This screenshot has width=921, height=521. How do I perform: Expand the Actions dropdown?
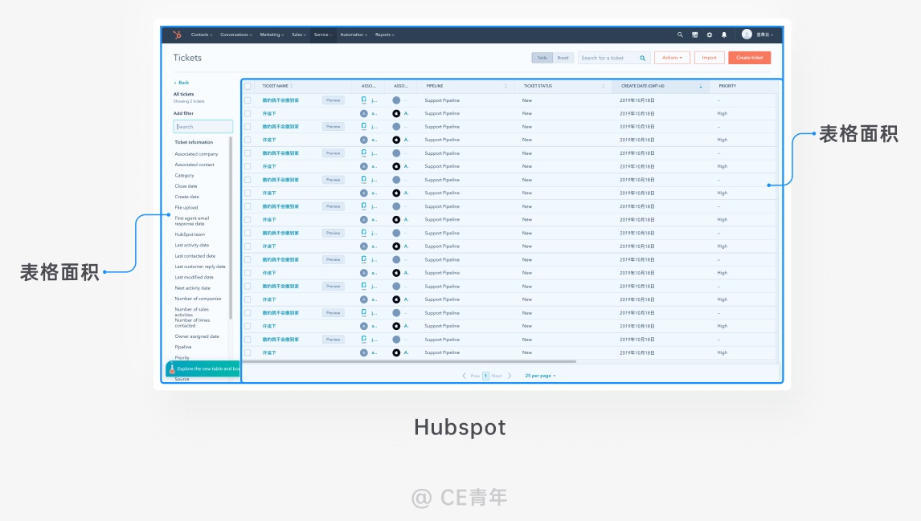pyautogui.click(x=672, y=58)
